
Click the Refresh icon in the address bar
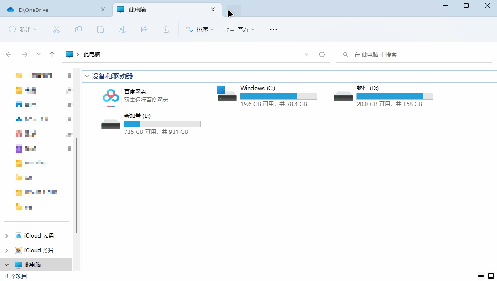point(322,54)
